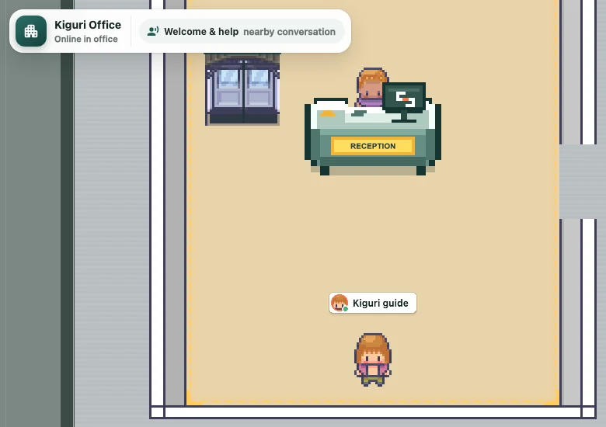This screenshot has width=606, height=427.
Task: Open the Welcome & help nearby conversation
Action: pyautogui.click(x=242, y=32)
